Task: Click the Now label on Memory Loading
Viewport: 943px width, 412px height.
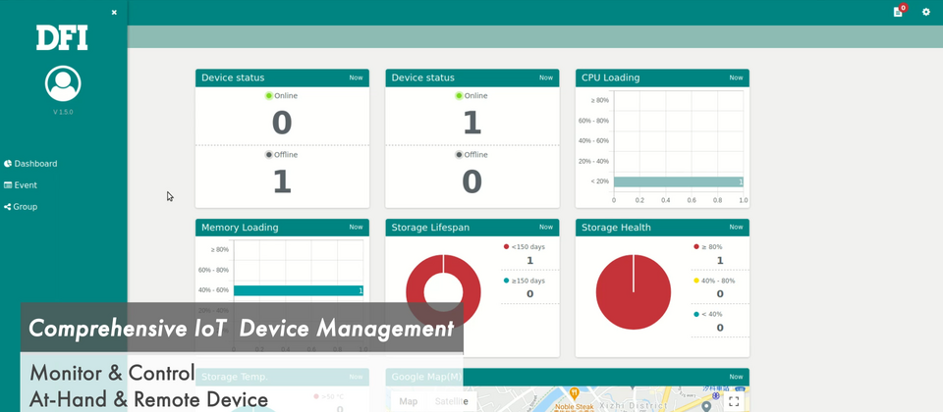Action: pyautogui.click(x=356, y=228)
